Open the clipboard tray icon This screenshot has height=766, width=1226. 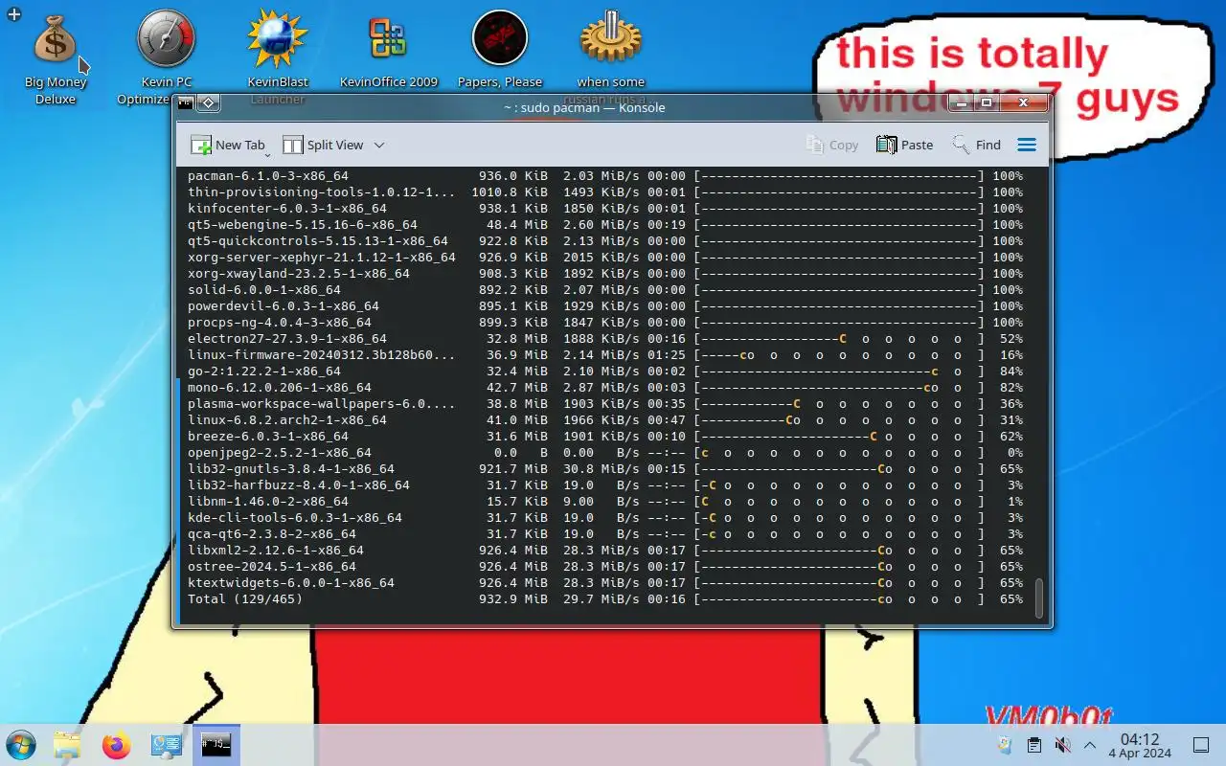1033,745
